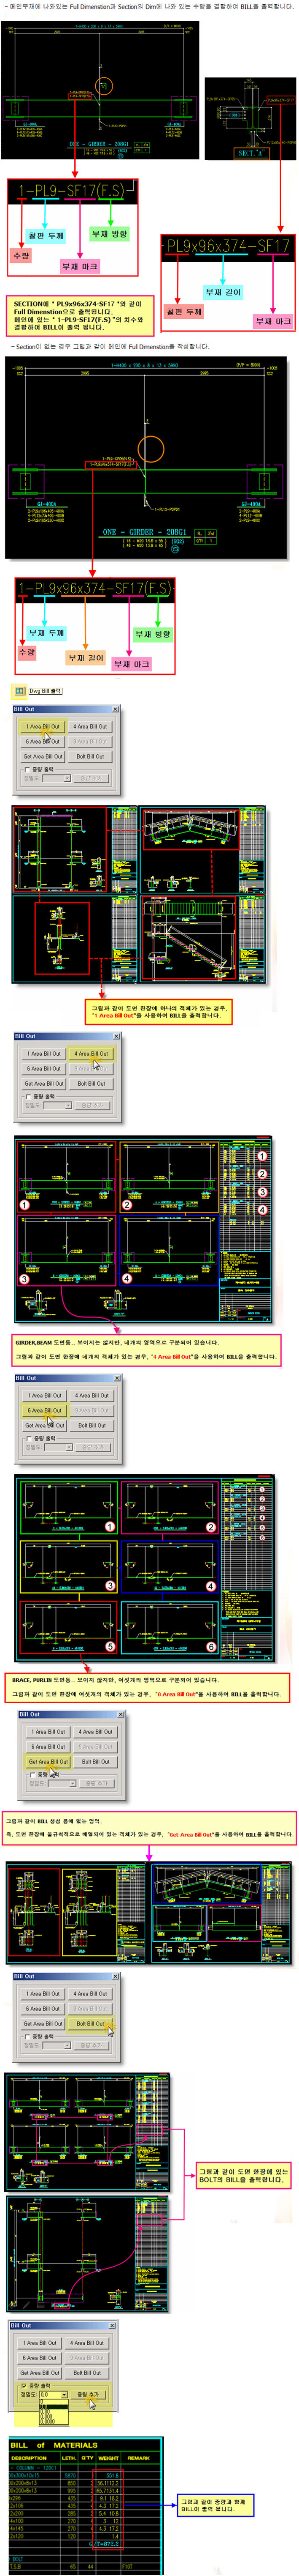Image resolution: width=299 pixels, height=2576 pixels.
Task: Click the yellow-highlighted 6 Area Bill Out button
Action: pos(44,1410)
